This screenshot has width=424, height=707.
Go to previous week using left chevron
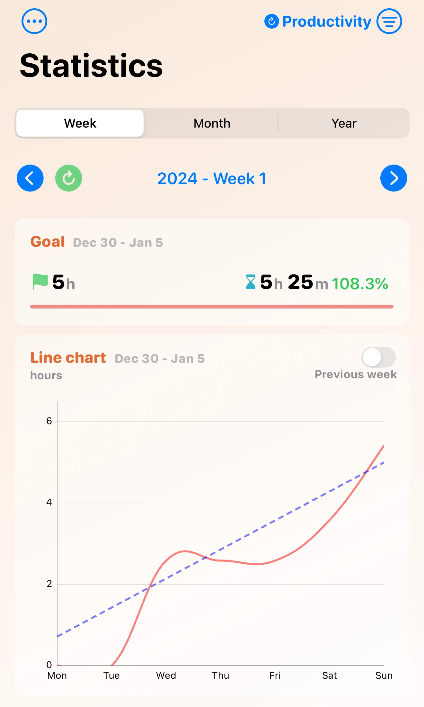pyautogui.click(x=30, y=178)
